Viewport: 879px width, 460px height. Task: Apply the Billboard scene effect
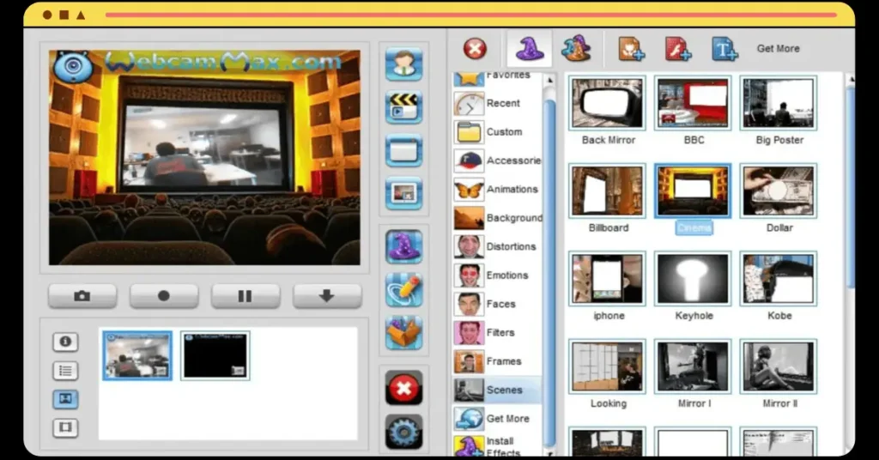pos(608,191)
